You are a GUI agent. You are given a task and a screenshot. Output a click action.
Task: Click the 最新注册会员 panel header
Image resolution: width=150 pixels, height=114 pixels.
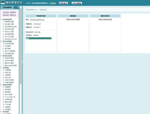point(105,16)
